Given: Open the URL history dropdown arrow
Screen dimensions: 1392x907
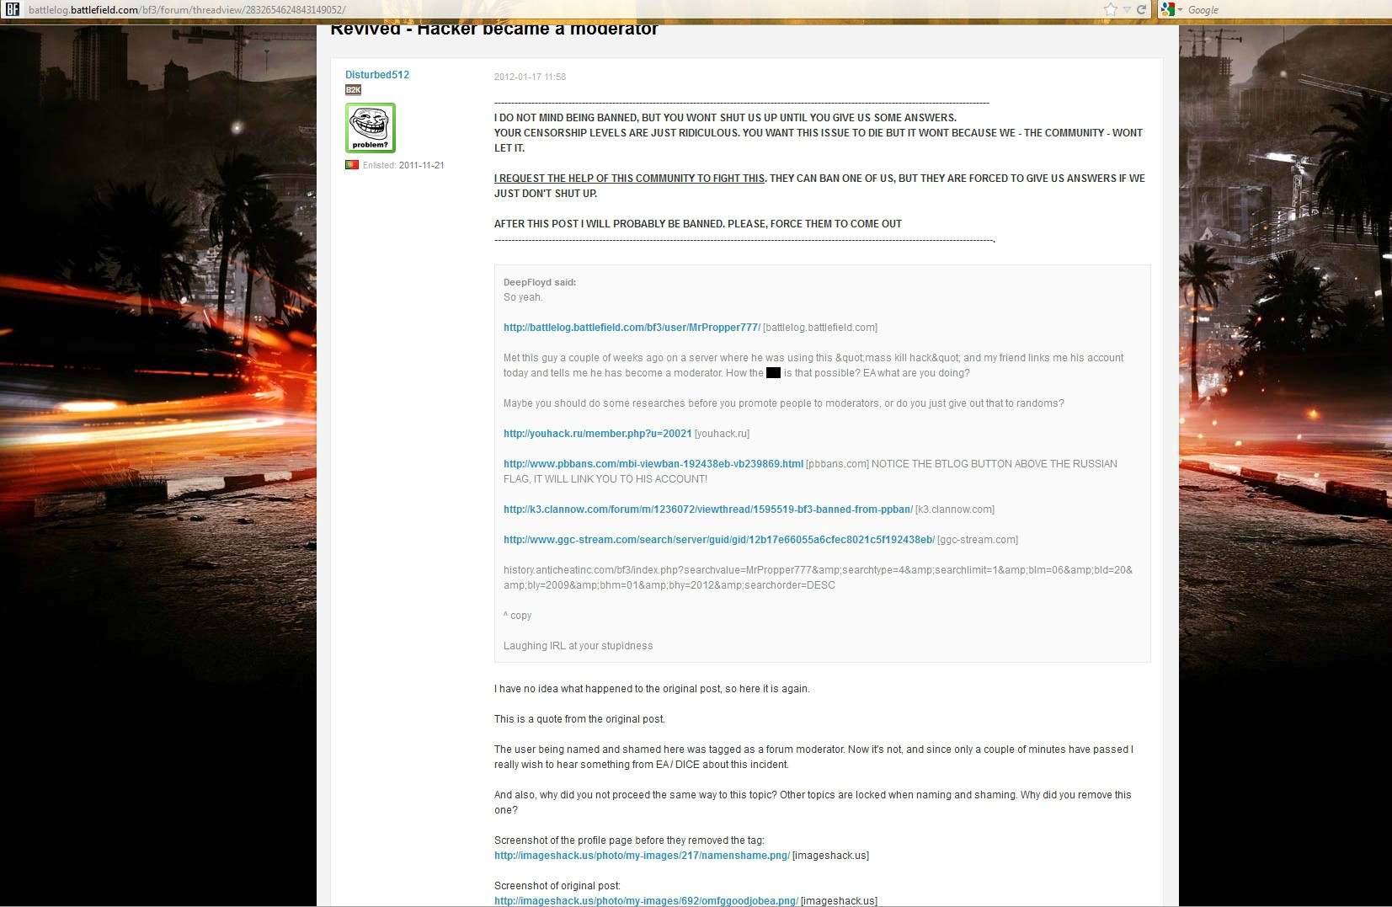Looking at the screenshot, I should (1127, 10).
